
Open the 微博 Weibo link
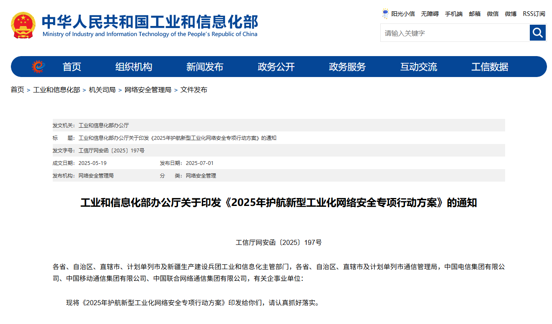(510, 14)
